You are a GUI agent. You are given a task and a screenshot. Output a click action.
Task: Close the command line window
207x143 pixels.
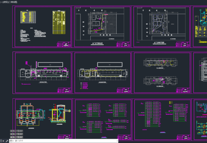pyautogui.click(x=3, y=141)
